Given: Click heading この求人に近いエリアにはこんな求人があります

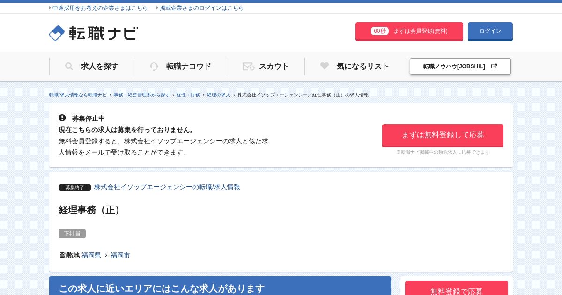Looking at the screenshot, I should (x=162, y=288).
